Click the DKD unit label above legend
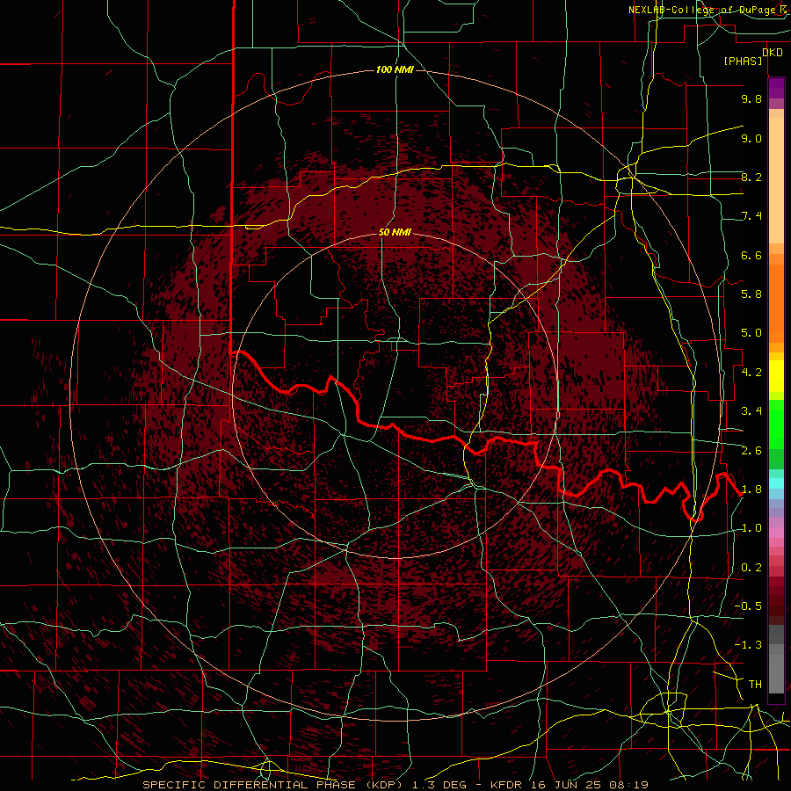Viewport: 791px width, 791px height. point(773,53)
